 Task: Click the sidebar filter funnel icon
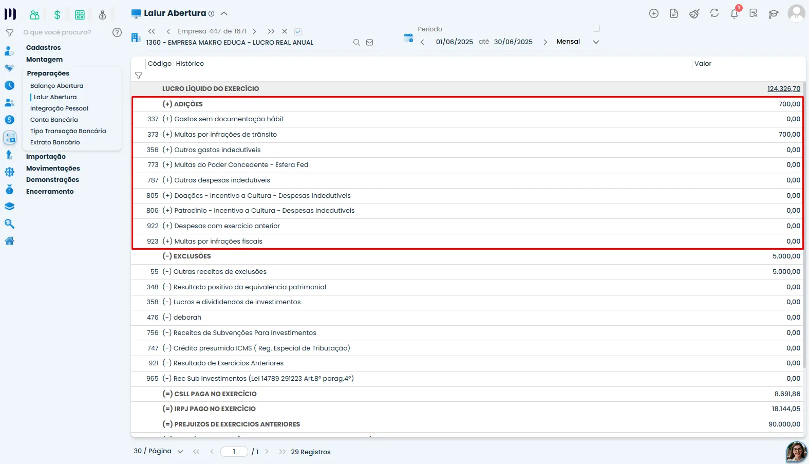9,33
